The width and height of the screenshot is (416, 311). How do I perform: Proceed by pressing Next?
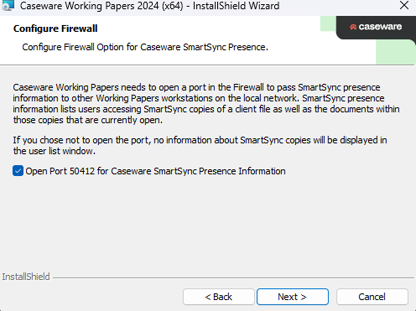[x=292, y=297]
